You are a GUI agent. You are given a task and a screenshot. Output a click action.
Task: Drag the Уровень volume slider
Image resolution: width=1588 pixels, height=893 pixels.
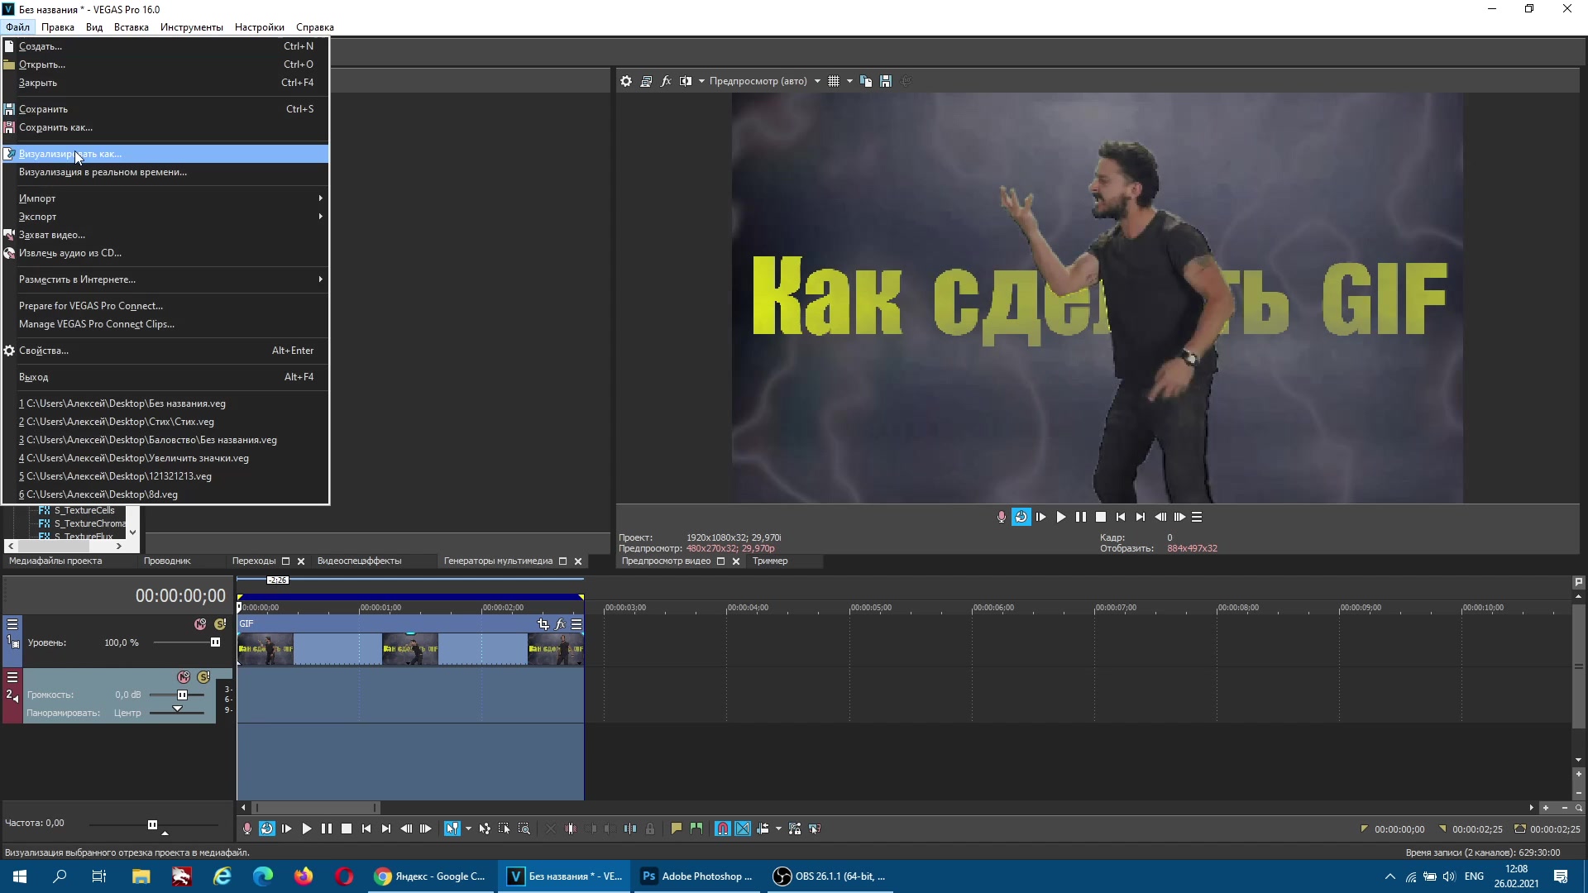tap(213, 642)
